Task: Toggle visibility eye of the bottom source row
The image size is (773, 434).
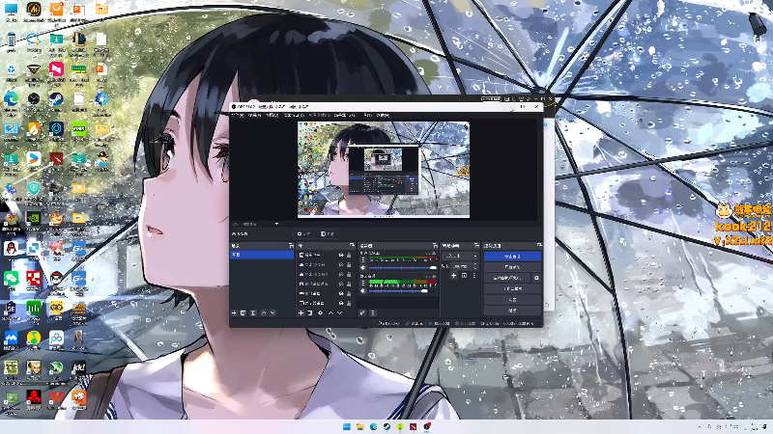Action: (341, 303)
